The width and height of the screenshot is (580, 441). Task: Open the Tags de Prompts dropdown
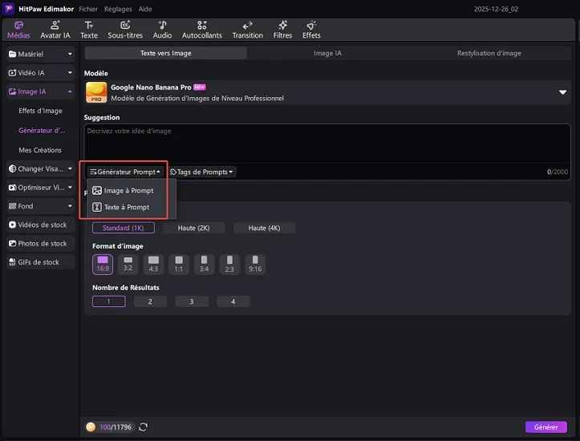[202, 172]
